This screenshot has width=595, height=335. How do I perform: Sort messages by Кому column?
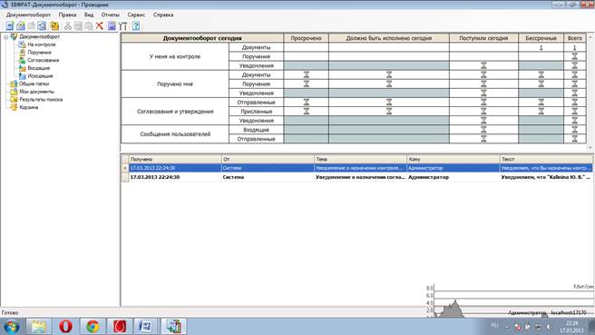tap(454, 159)
